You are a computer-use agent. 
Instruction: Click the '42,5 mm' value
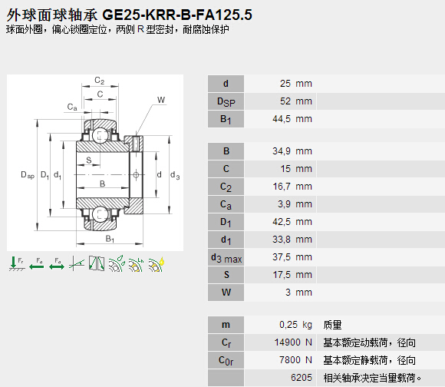[292, 222]
